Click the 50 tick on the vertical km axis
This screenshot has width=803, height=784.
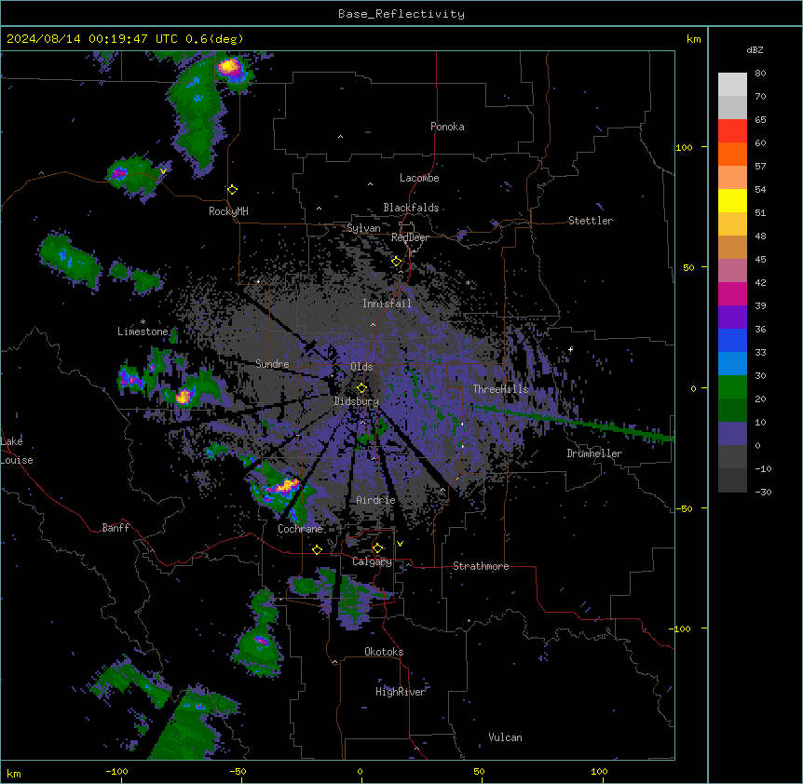click(x=689, y=267)
